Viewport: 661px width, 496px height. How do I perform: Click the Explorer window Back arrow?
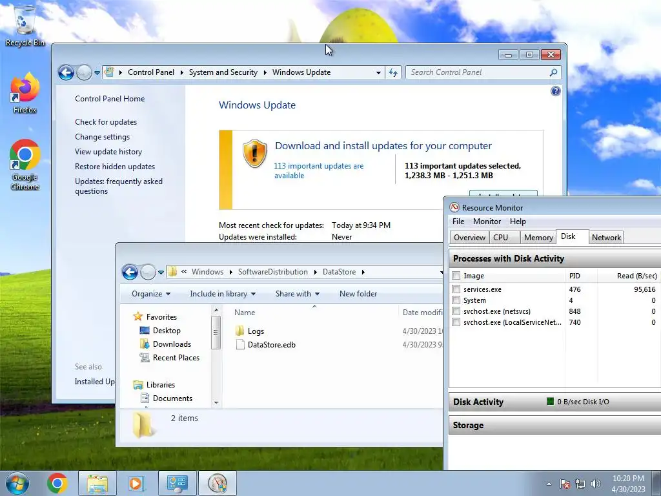130,272
